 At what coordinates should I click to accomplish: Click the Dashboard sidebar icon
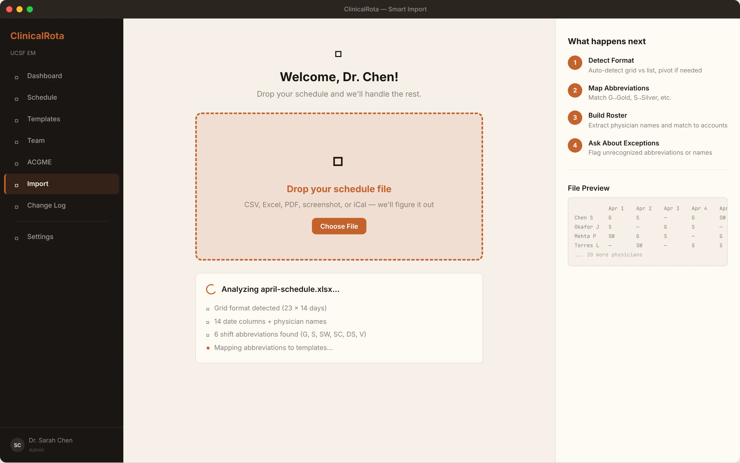[x=16, y=78]
